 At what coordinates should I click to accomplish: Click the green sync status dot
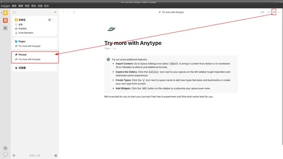pos(55,12)
